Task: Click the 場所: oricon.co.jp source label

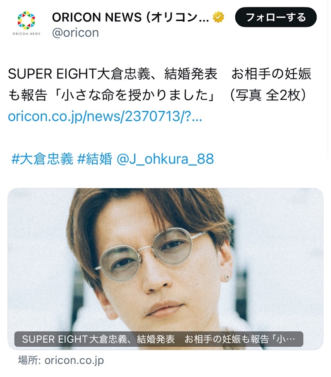Action: (x=61, y=360)
